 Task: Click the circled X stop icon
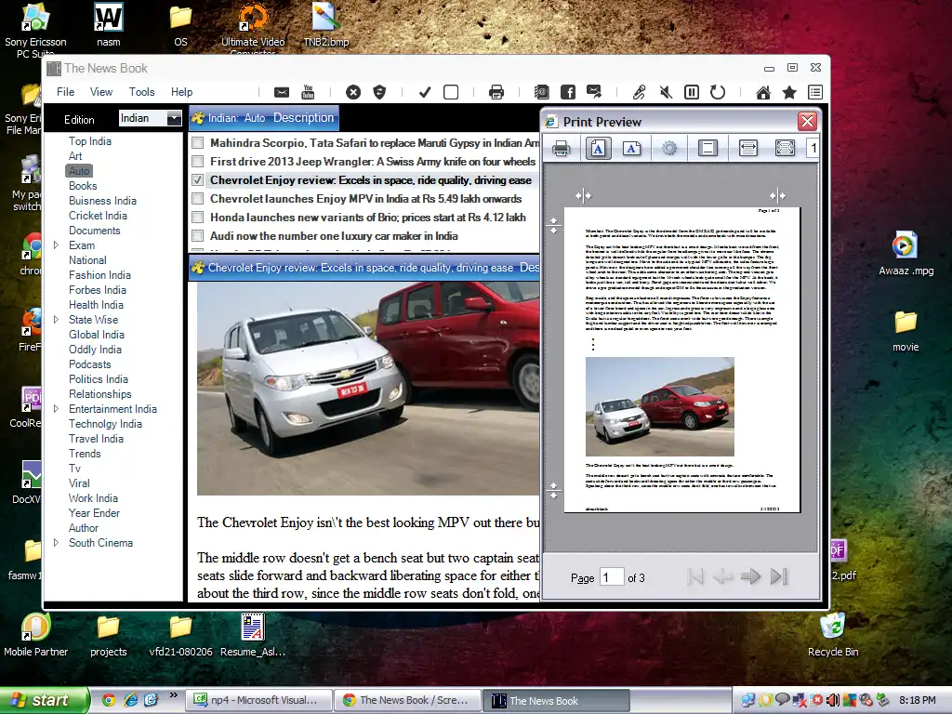pyautogui.click(x=353, y=92)
